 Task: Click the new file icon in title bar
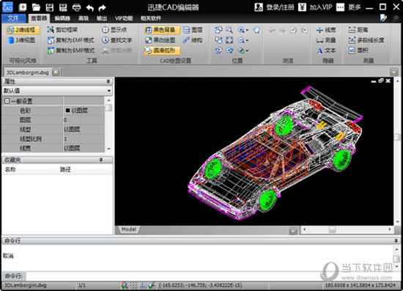(23, 7)
